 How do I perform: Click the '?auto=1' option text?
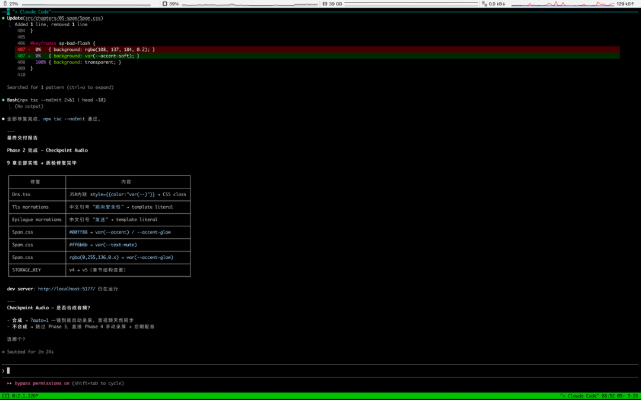click(x=39, y=321)
